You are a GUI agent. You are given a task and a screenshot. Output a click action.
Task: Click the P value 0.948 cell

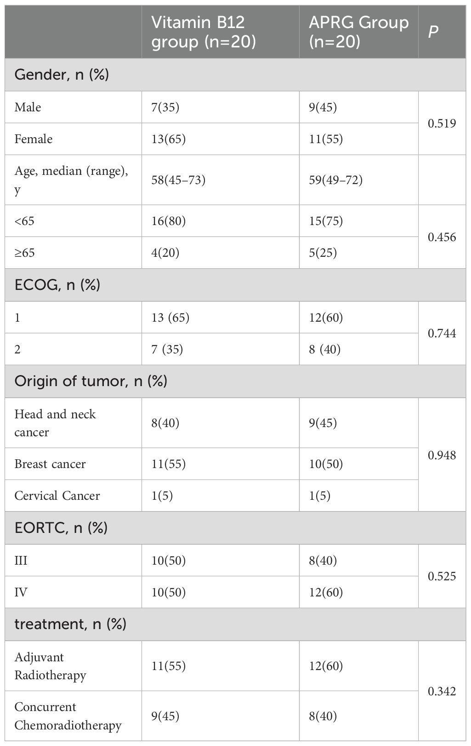pos(442,455)
